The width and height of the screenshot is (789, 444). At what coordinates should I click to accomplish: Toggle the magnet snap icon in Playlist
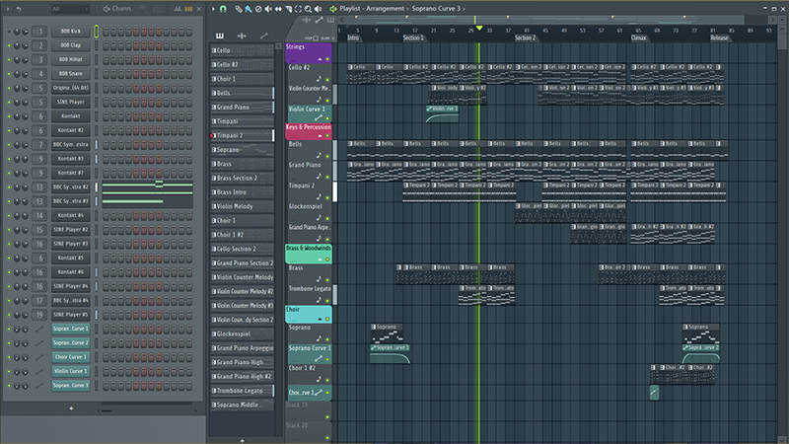tap(223, 9)
